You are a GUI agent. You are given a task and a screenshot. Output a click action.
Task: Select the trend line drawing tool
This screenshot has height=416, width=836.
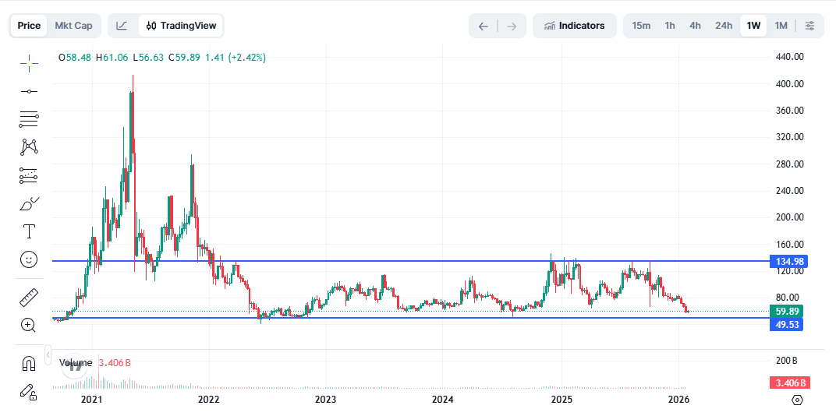click(x=29, y=92)
